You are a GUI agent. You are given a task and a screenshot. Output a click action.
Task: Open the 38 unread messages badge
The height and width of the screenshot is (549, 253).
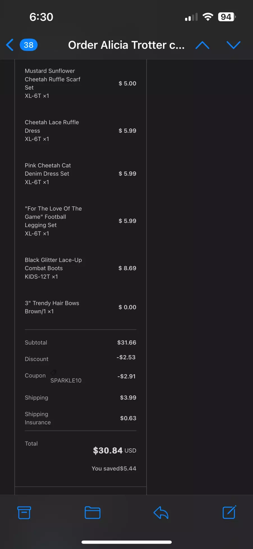pos(29,45)
